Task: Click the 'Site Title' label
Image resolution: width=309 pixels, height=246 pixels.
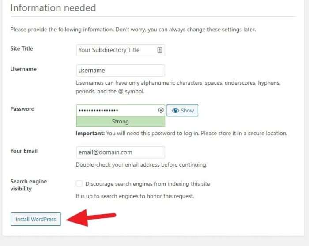Action: click(x=22, y=48)
